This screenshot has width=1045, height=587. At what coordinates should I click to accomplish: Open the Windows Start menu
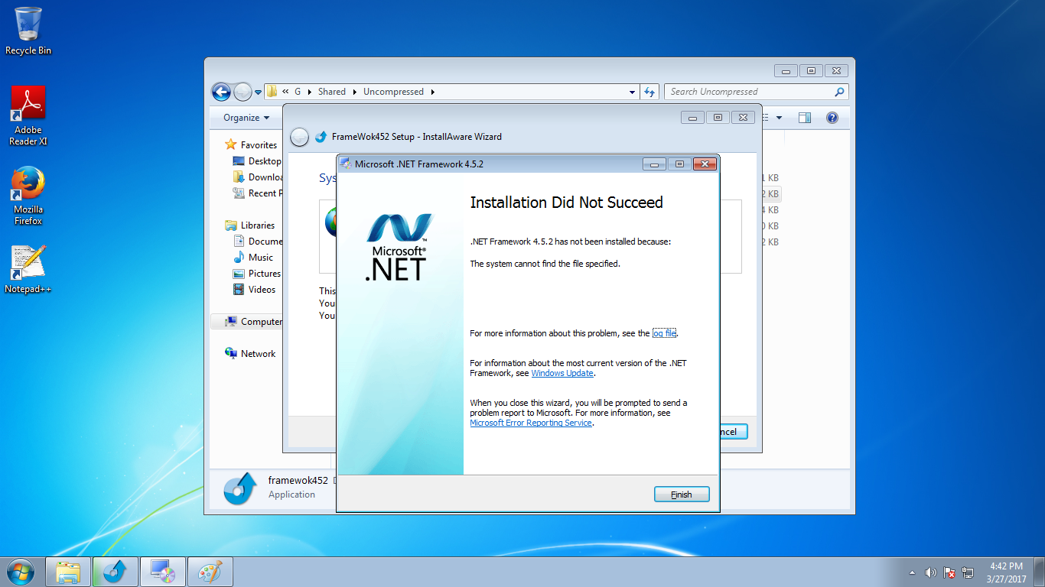(x=20, y=572)
